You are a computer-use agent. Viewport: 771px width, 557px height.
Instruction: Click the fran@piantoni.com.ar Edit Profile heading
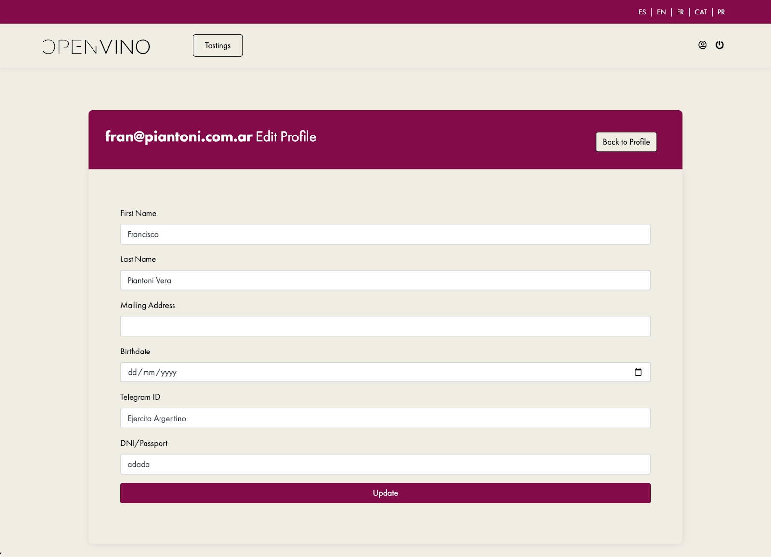211,137
